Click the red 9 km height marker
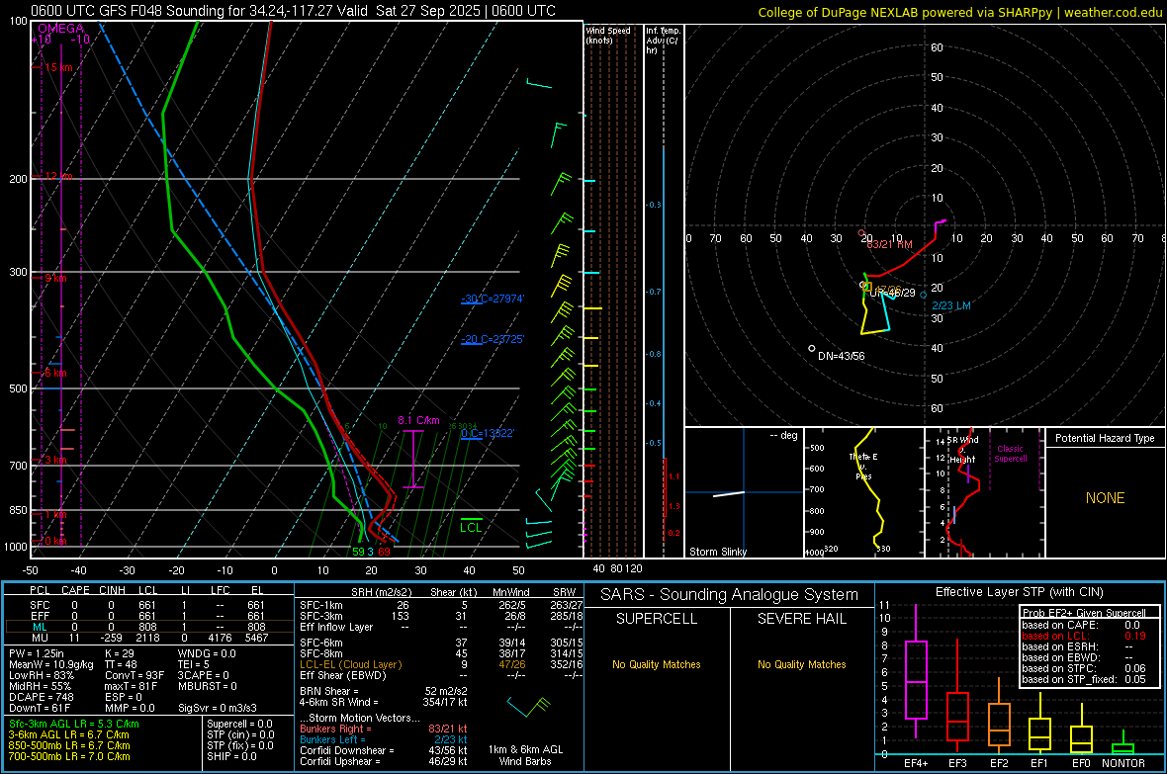Viewport: 1167px width, 774px height. [55, 278]
